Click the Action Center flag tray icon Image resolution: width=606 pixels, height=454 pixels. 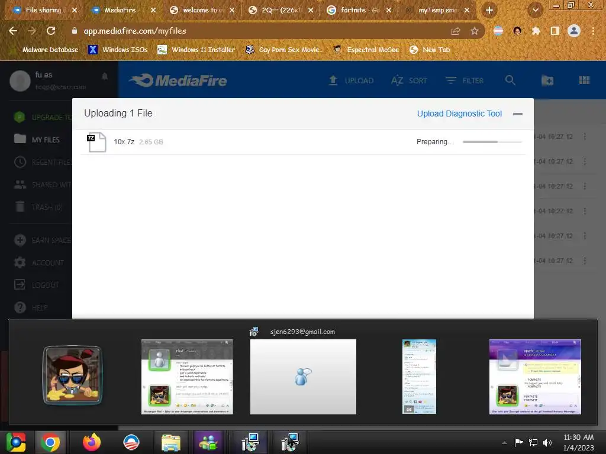(518, 443)
